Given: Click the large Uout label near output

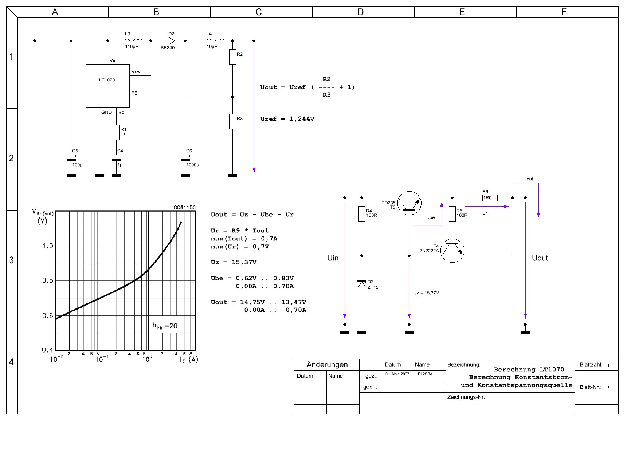Looking at the screenshot, I should (x=540, y=258).
